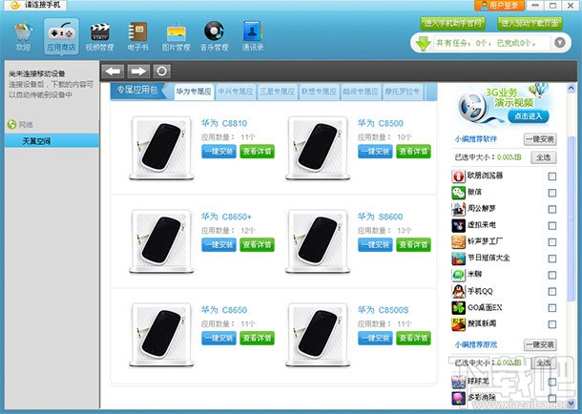This screenshot has height=414, width=582.
Task: Refresh the page with the circular icon
Action: pyautogui.click(x=162, y=71)
